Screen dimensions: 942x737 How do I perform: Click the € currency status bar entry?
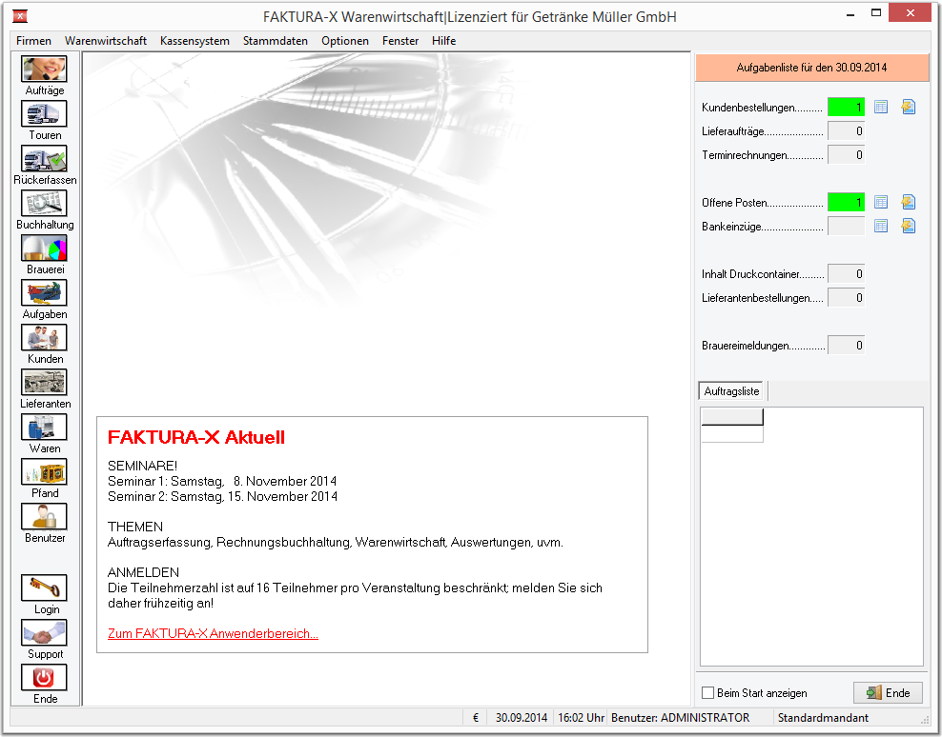(x=476, y=718)
